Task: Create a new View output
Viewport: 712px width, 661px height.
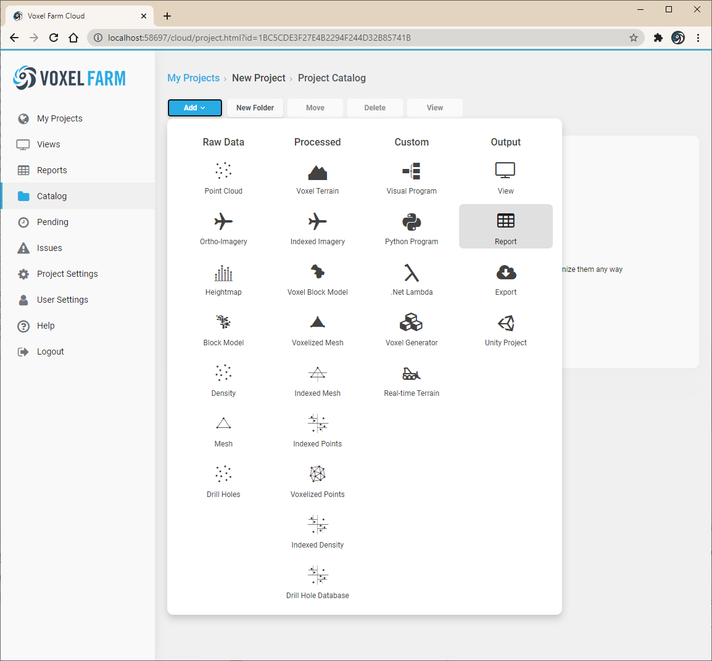Action: pyautogui.click(x=505, y=178)
